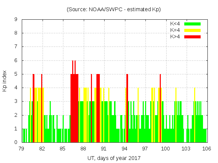Click y-axis tick label 0

tap(16, 142)
